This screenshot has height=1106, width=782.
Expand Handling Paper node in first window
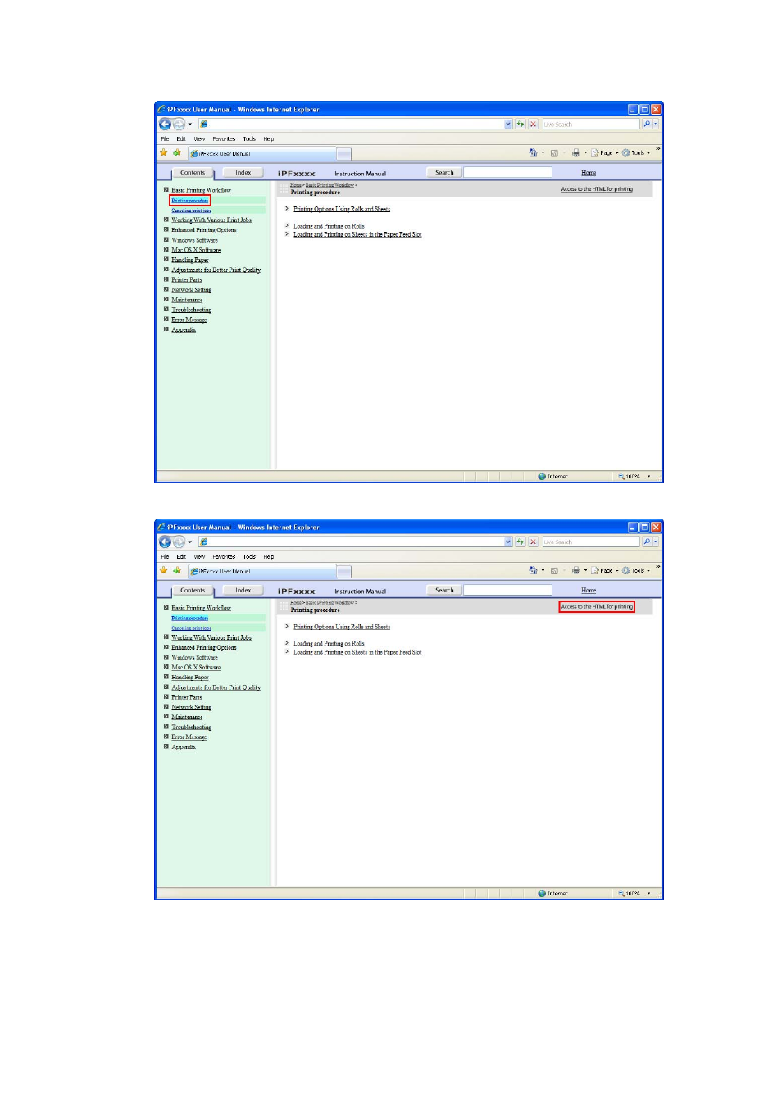(166, 260)
